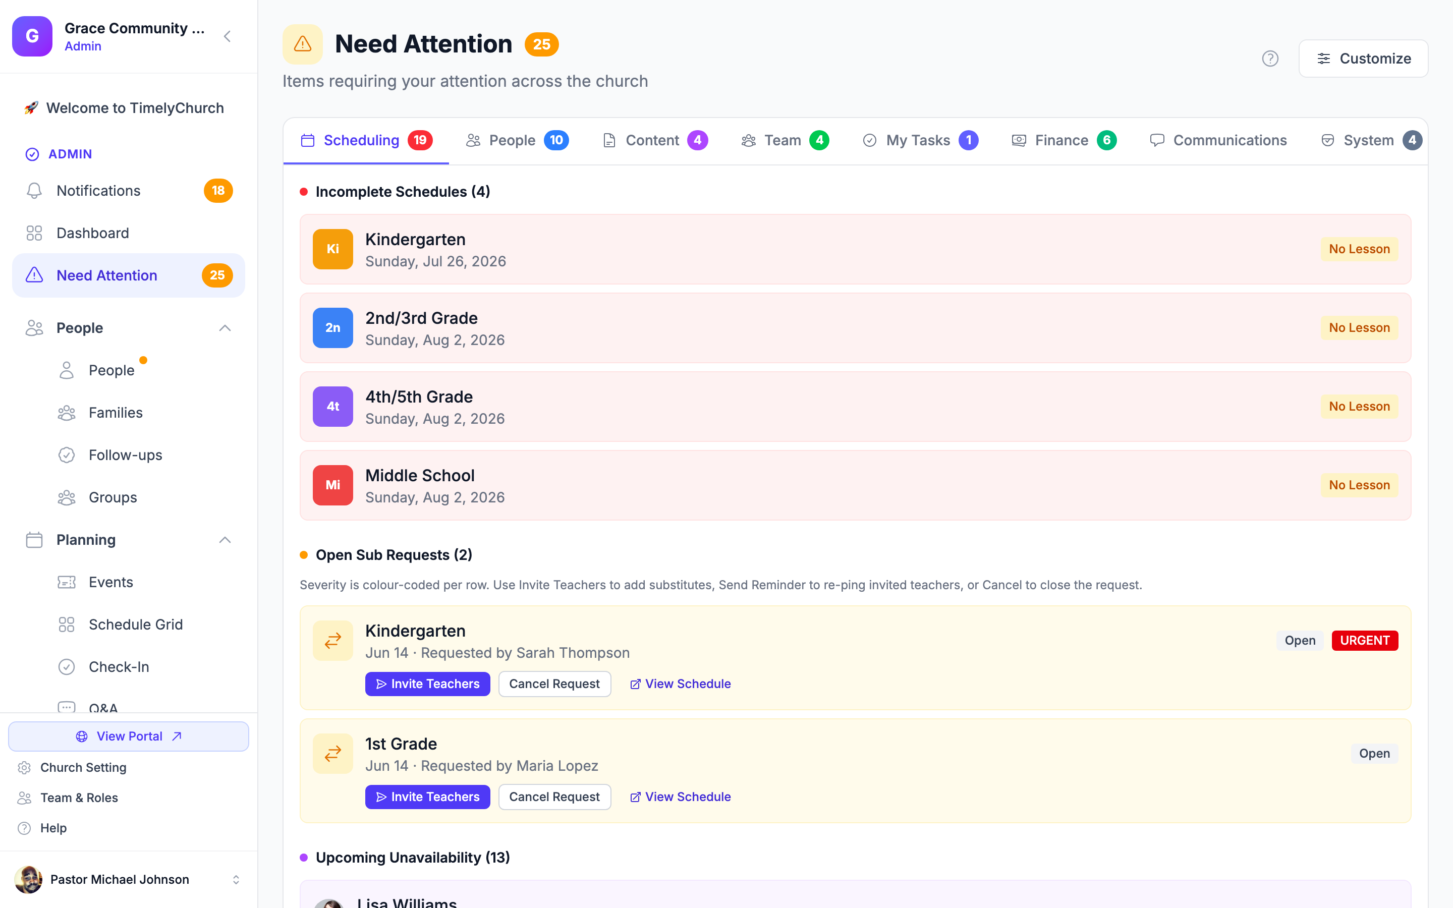This screenshot has width=1453, height=908.
Task: Click the 2nd/3rd Grade 2n avatar
Action: coord(332,327)
